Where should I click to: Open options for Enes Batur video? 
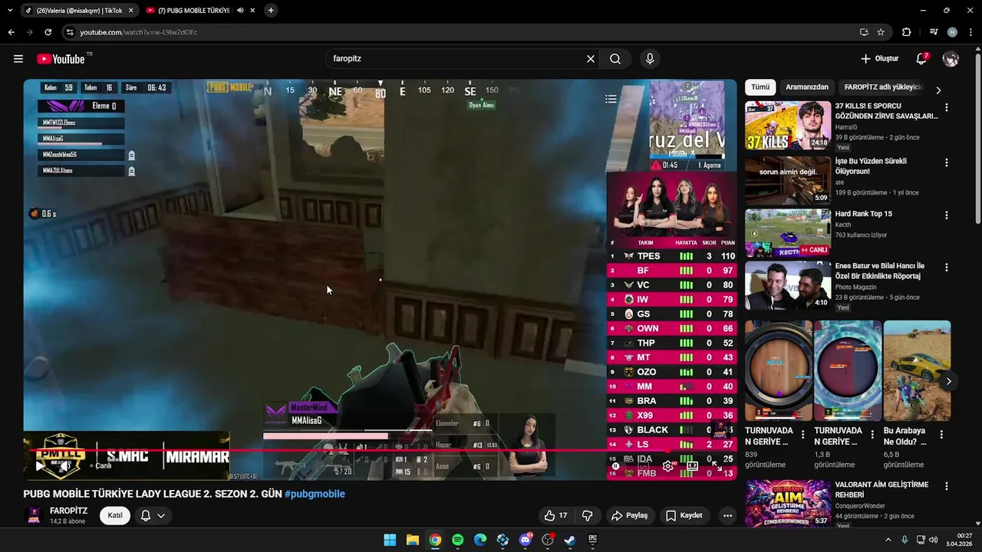946,268
